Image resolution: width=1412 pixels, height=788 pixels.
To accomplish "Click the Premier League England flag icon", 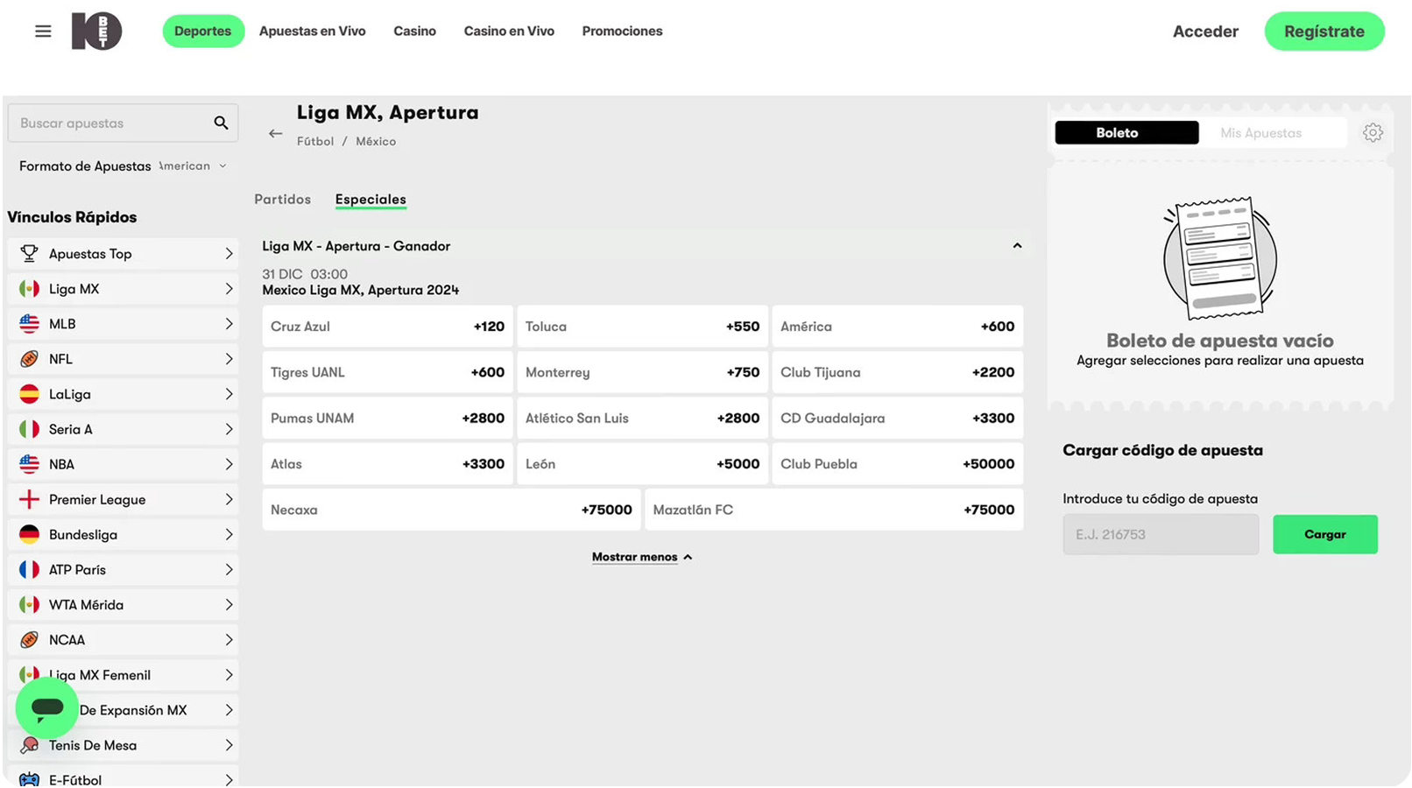I will pos(29,499).
